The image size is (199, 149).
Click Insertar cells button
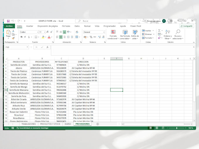[x=148, y=31]
